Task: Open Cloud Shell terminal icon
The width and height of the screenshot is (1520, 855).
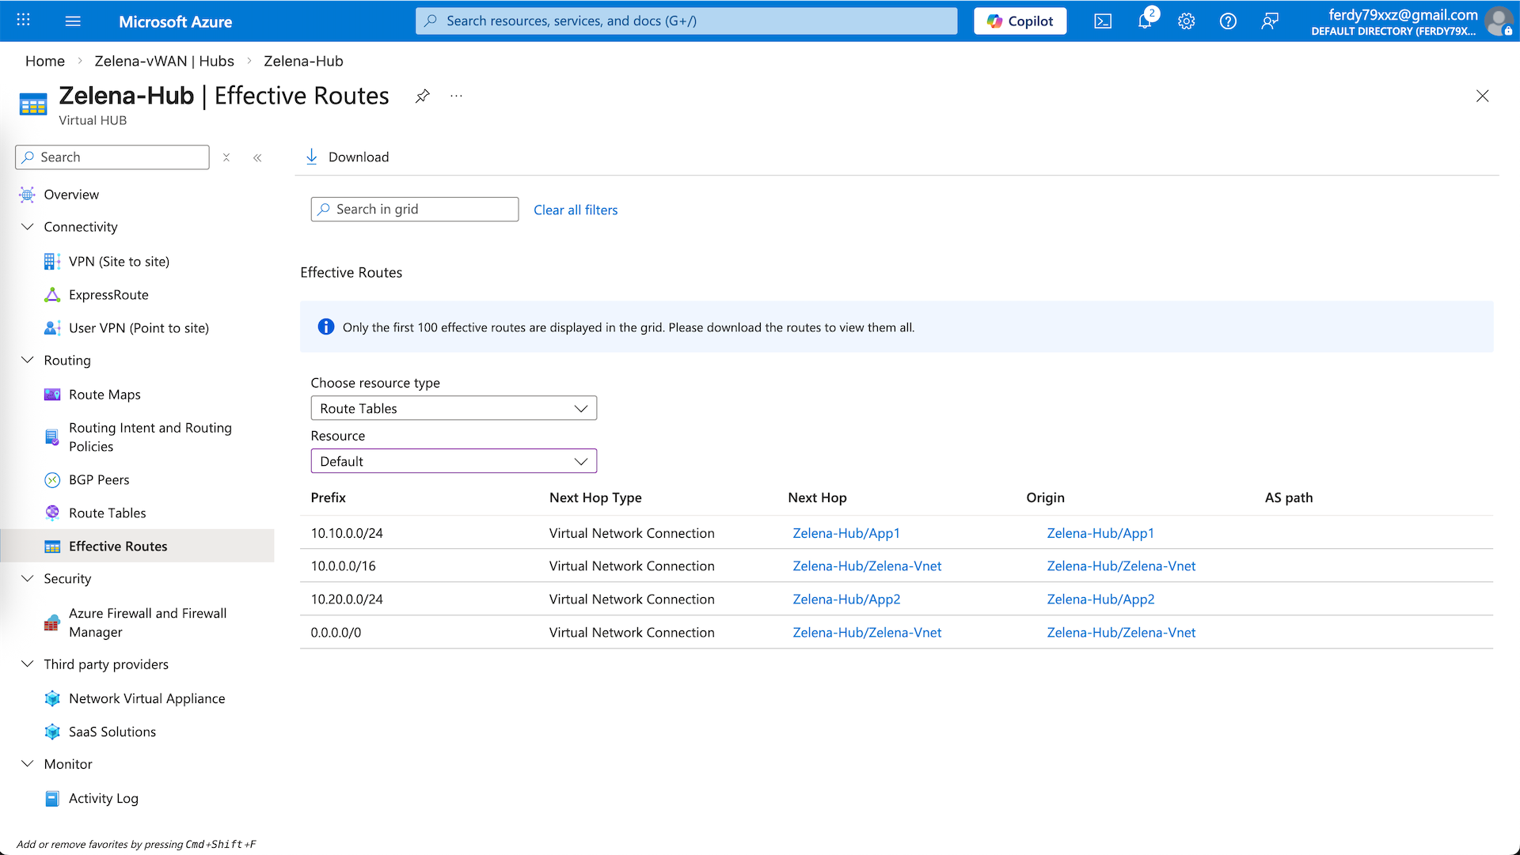Action: pyautogui.click(x=1103, y=21)
